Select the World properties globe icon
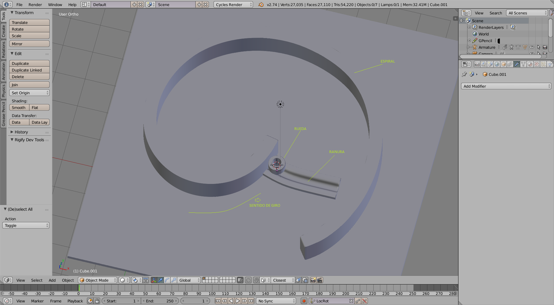This screenshot has width=554, height=305. pos(497,64)
